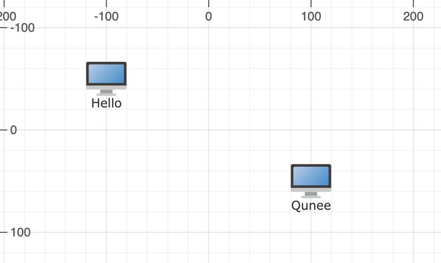
Task: Click the left ruler tick beside 0
Action: tap(4, 130)
